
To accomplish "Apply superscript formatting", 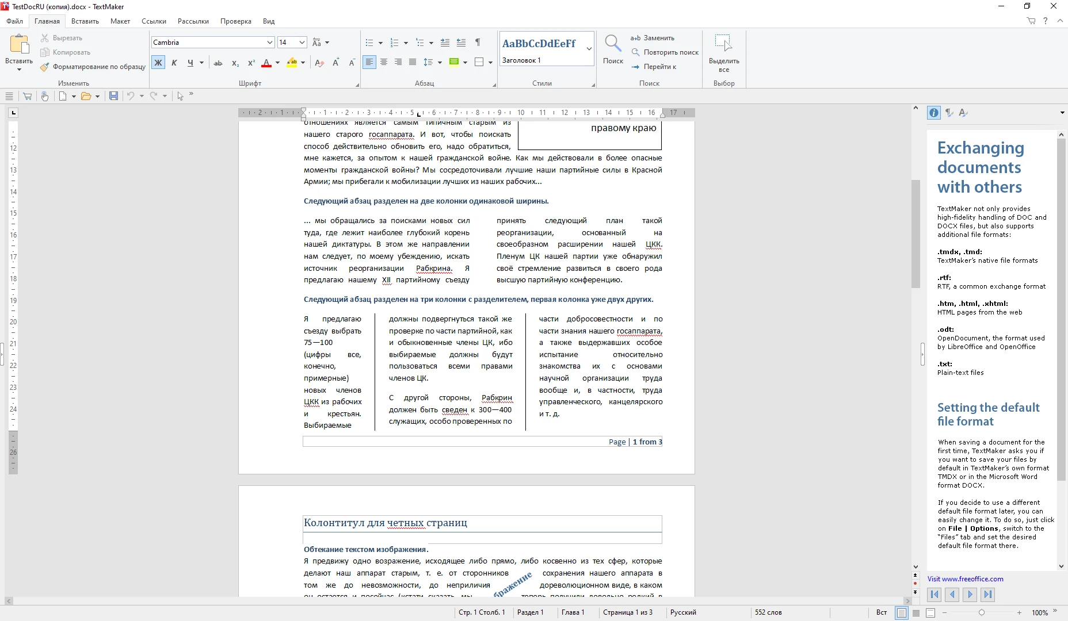I will click(x=251, y=63).
